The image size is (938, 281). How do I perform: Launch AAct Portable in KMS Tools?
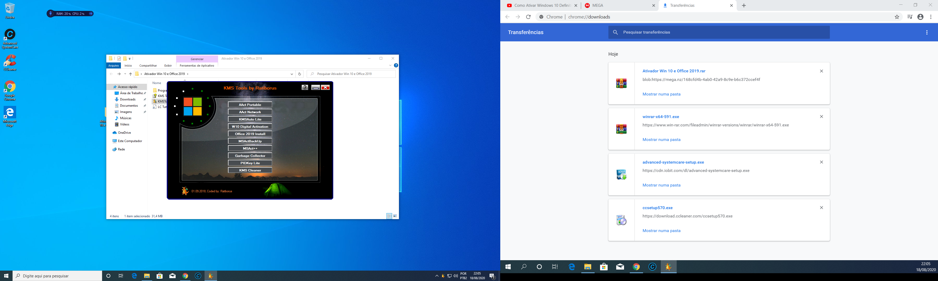(250, 105)
